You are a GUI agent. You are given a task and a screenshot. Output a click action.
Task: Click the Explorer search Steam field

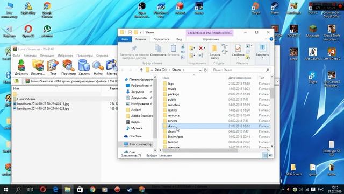click(x=241, y=70)
